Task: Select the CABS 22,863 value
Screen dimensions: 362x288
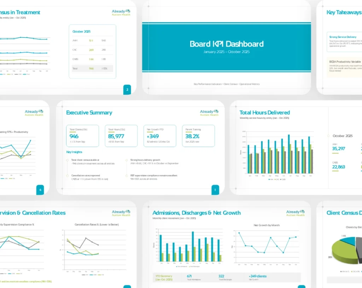Action: tap(338, 167)
